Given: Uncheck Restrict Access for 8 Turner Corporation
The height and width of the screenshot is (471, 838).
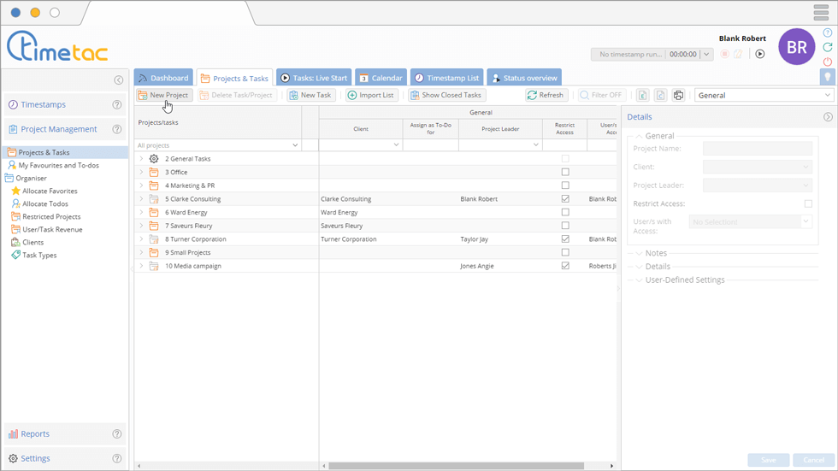Looking at the screenshot, I should point(565,238).
